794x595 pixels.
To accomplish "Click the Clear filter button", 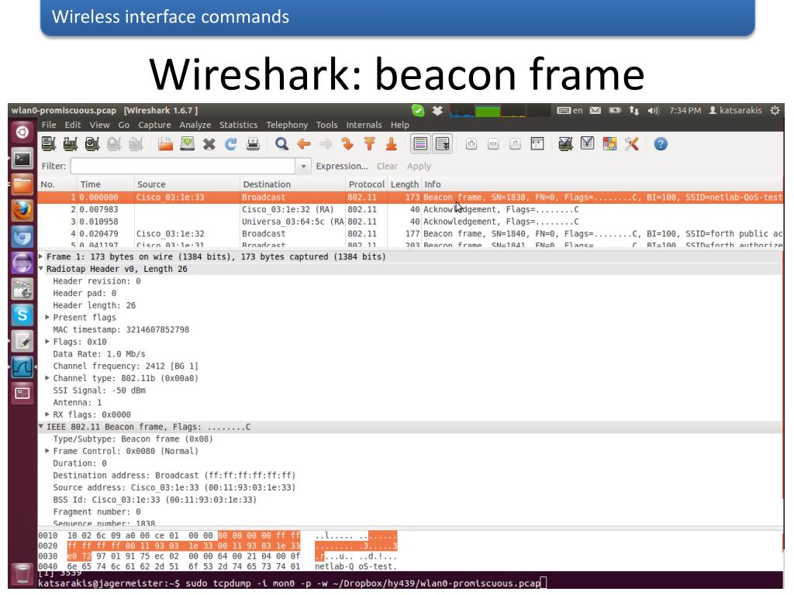I will [x=387, y=166].
